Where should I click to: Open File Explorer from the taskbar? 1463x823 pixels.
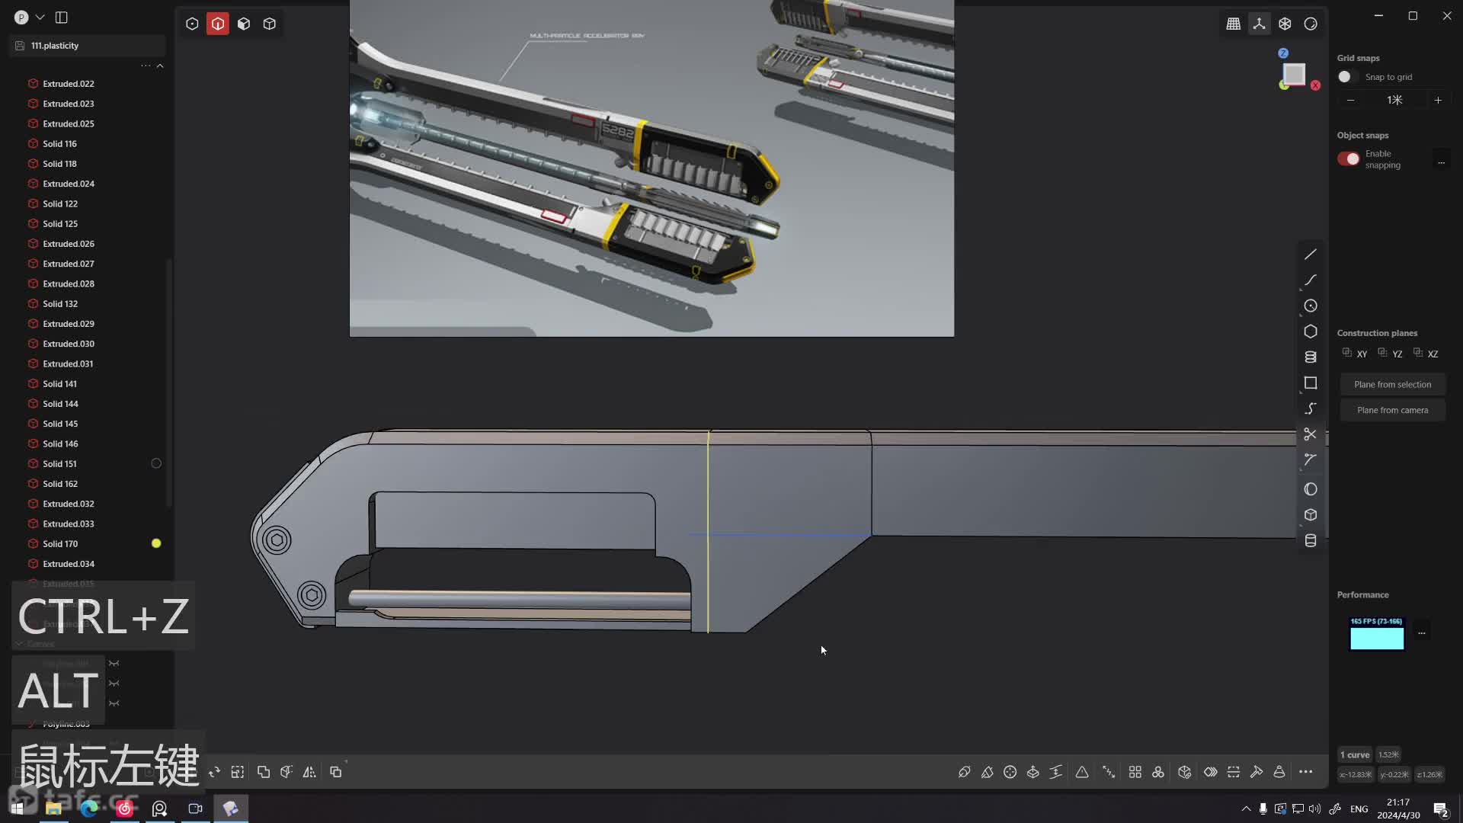coord(53,809)
